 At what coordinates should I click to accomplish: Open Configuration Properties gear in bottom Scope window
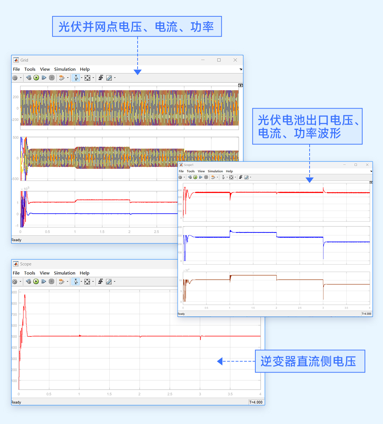pyautogui.click(x=15, y=282)
